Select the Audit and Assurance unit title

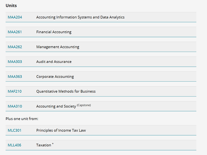54,62
